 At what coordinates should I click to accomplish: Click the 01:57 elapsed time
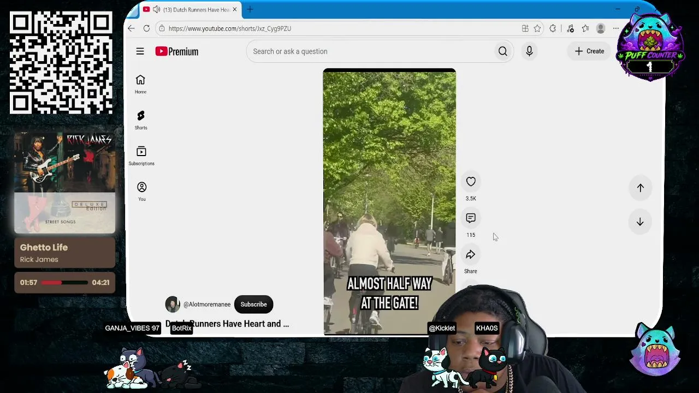[28, 283]
